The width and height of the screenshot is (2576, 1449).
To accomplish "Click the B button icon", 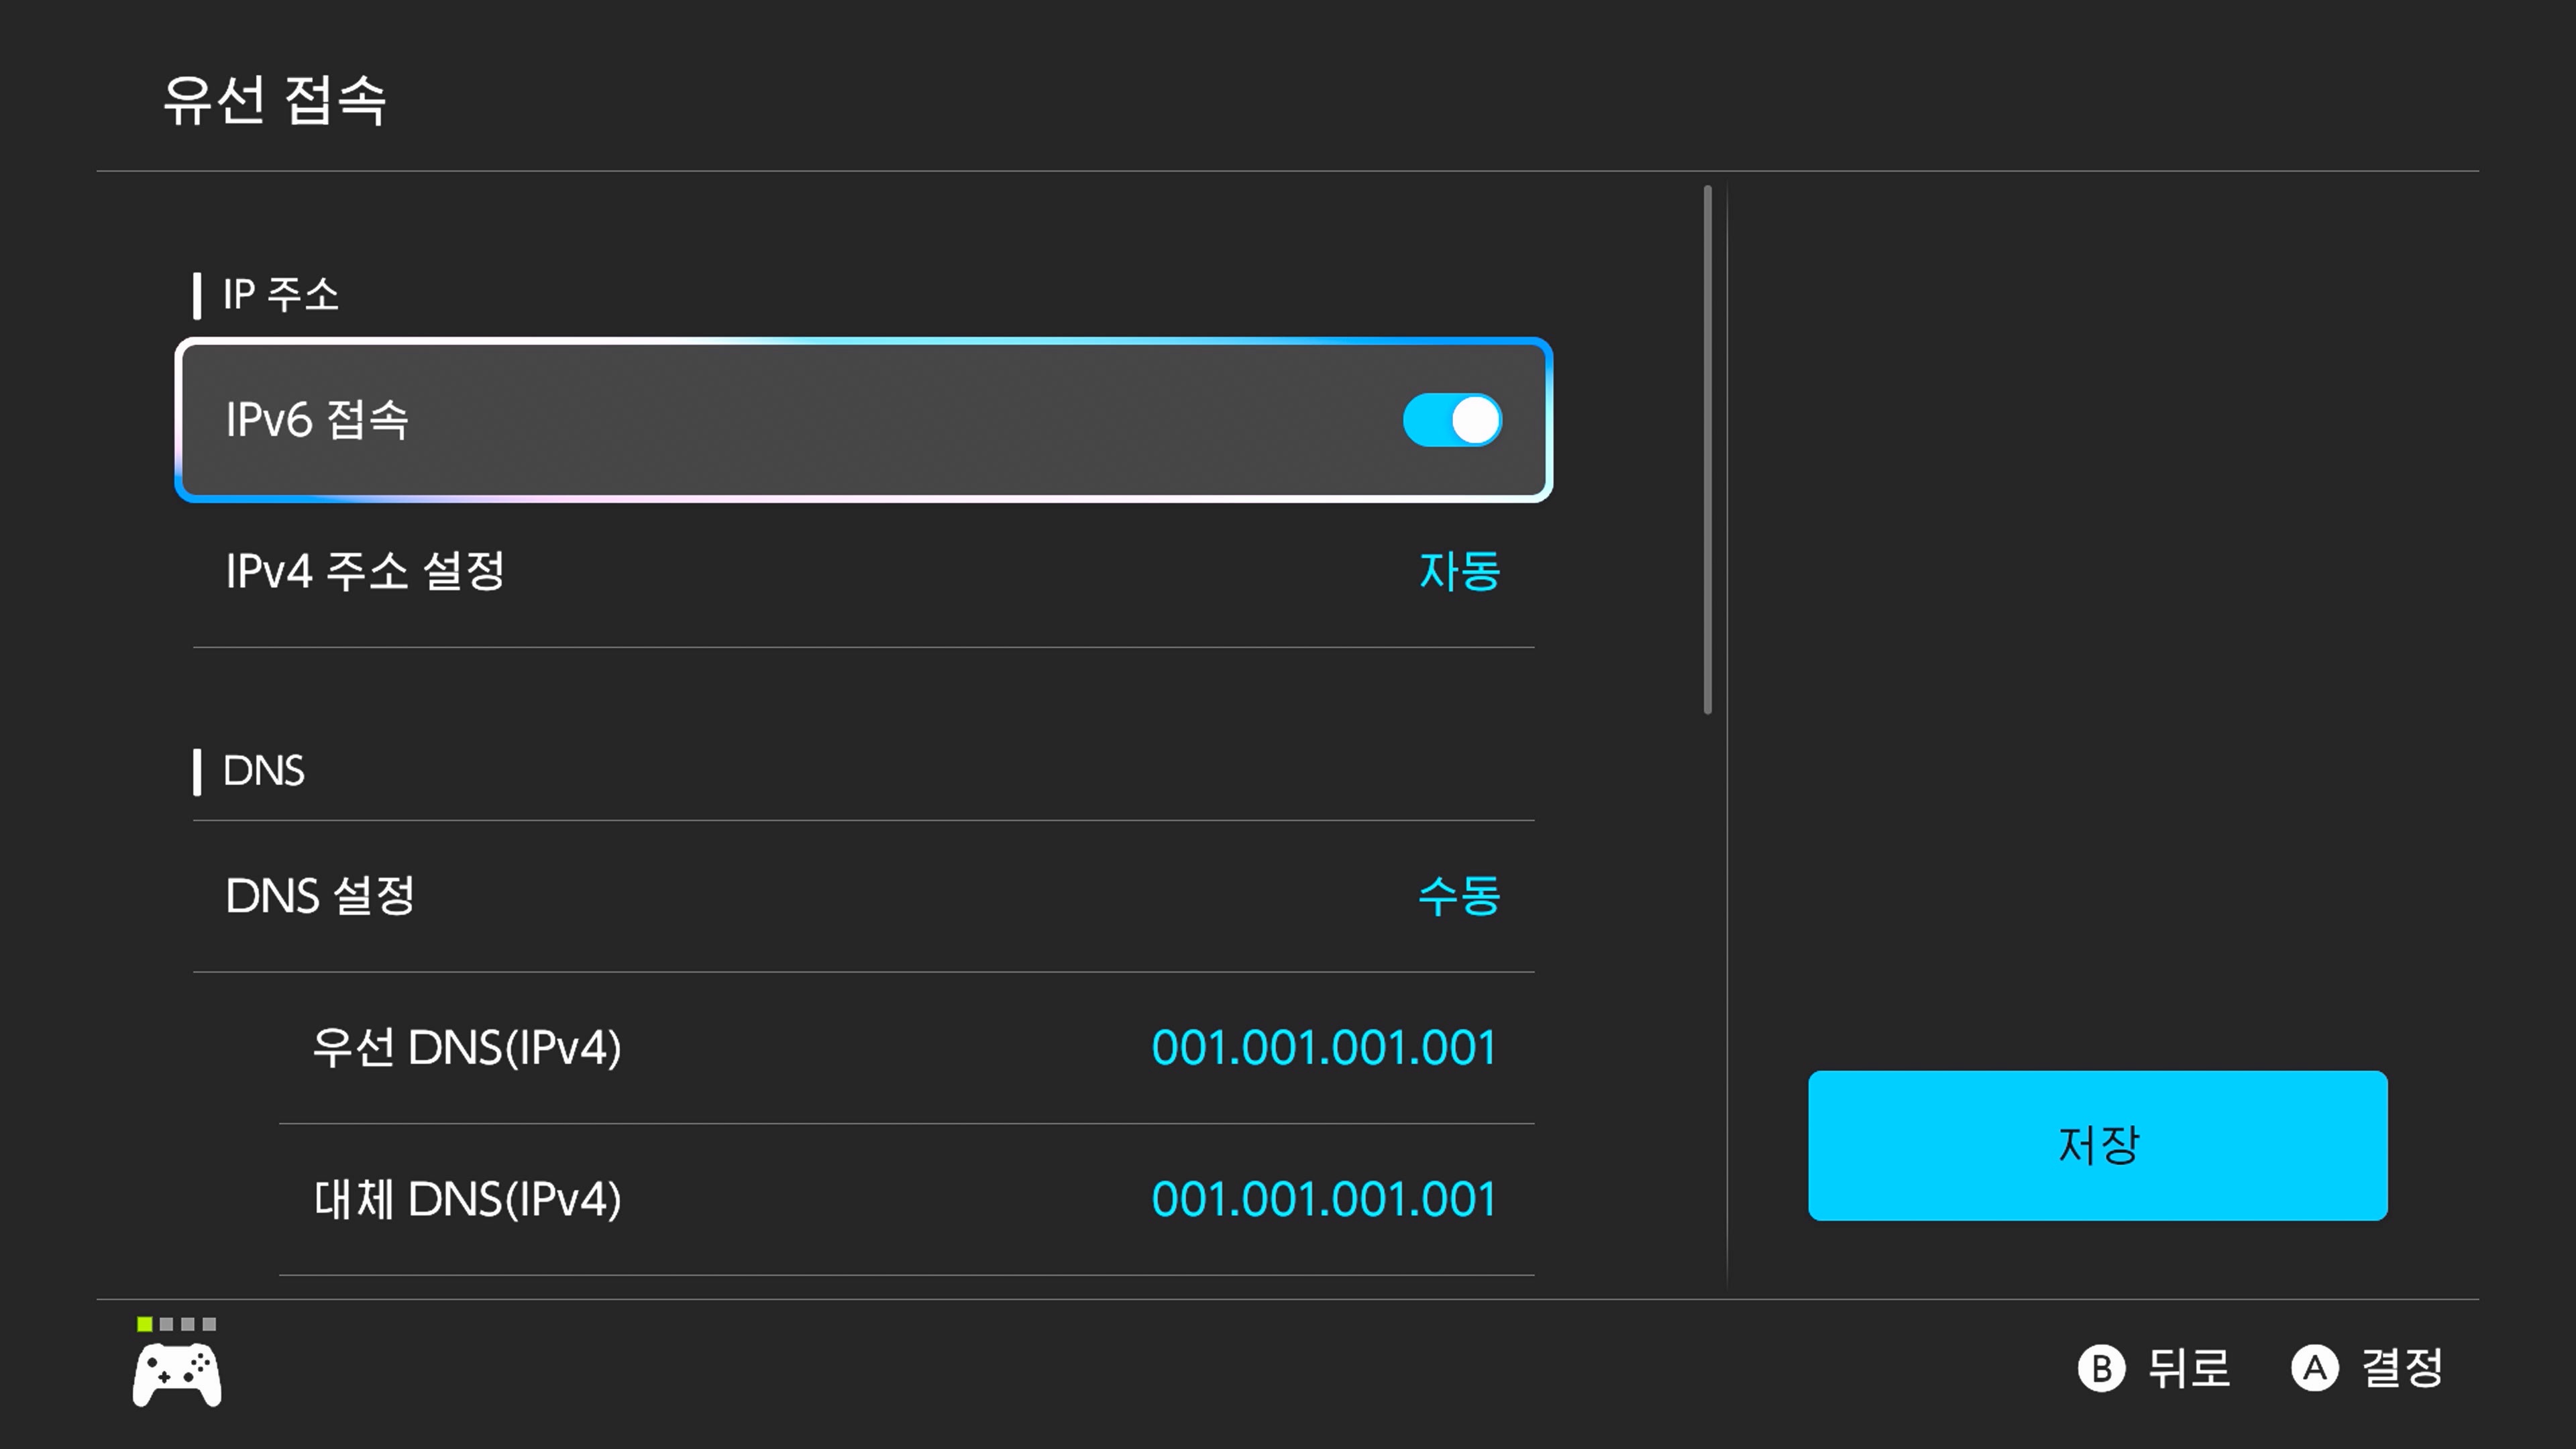I will click(x=2101, y=1368).
